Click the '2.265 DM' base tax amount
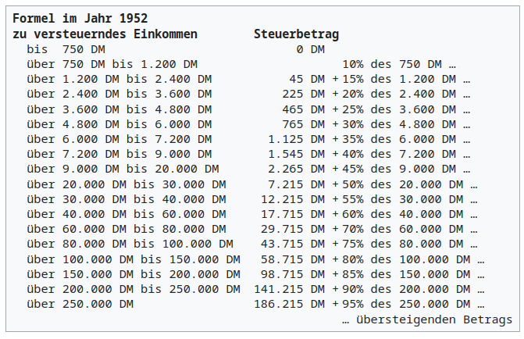524x339 pixels. [297, 169]
